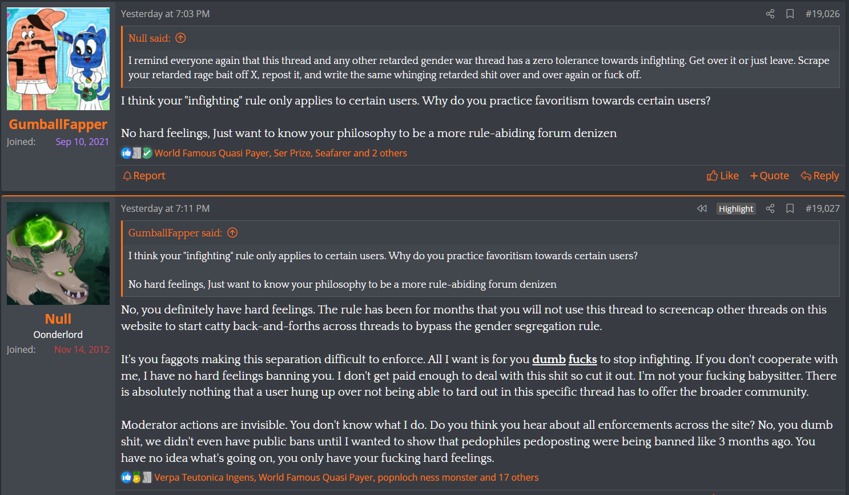Open original post from Null quote arrow
The width and height of the screenshot is (849, 495).
pyautogui.click(x=180, y=38)
